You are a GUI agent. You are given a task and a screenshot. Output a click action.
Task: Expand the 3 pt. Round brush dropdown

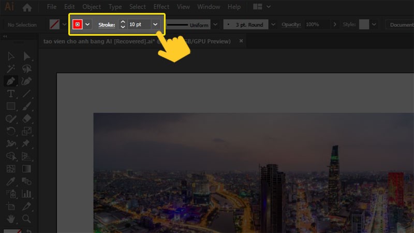(x=273, y=24)
